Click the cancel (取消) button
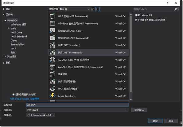The width and height of the screenshot is (183, 127). point(171,121)
